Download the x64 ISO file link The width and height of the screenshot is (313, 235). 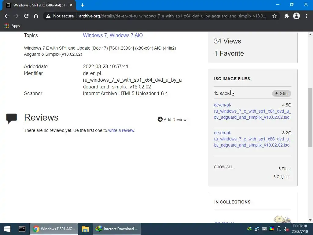pyautogui.click(x=252, y=111)
